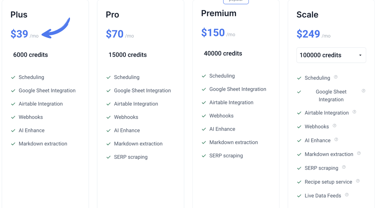
Task: Click help icon next to Scale SERP scraping
Action: pos(344,167)
